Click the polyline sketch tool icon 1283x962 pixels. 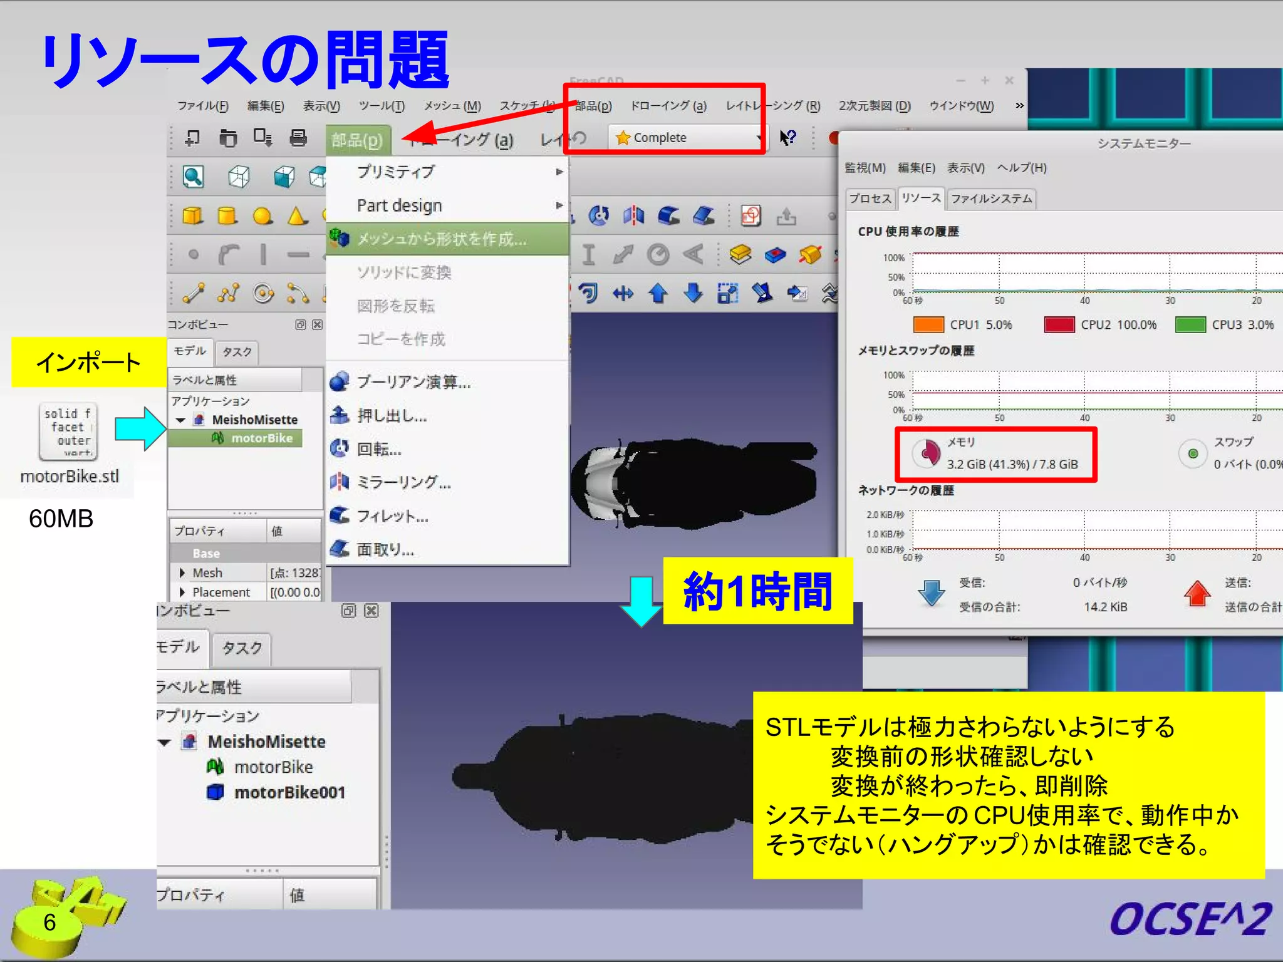229,293
